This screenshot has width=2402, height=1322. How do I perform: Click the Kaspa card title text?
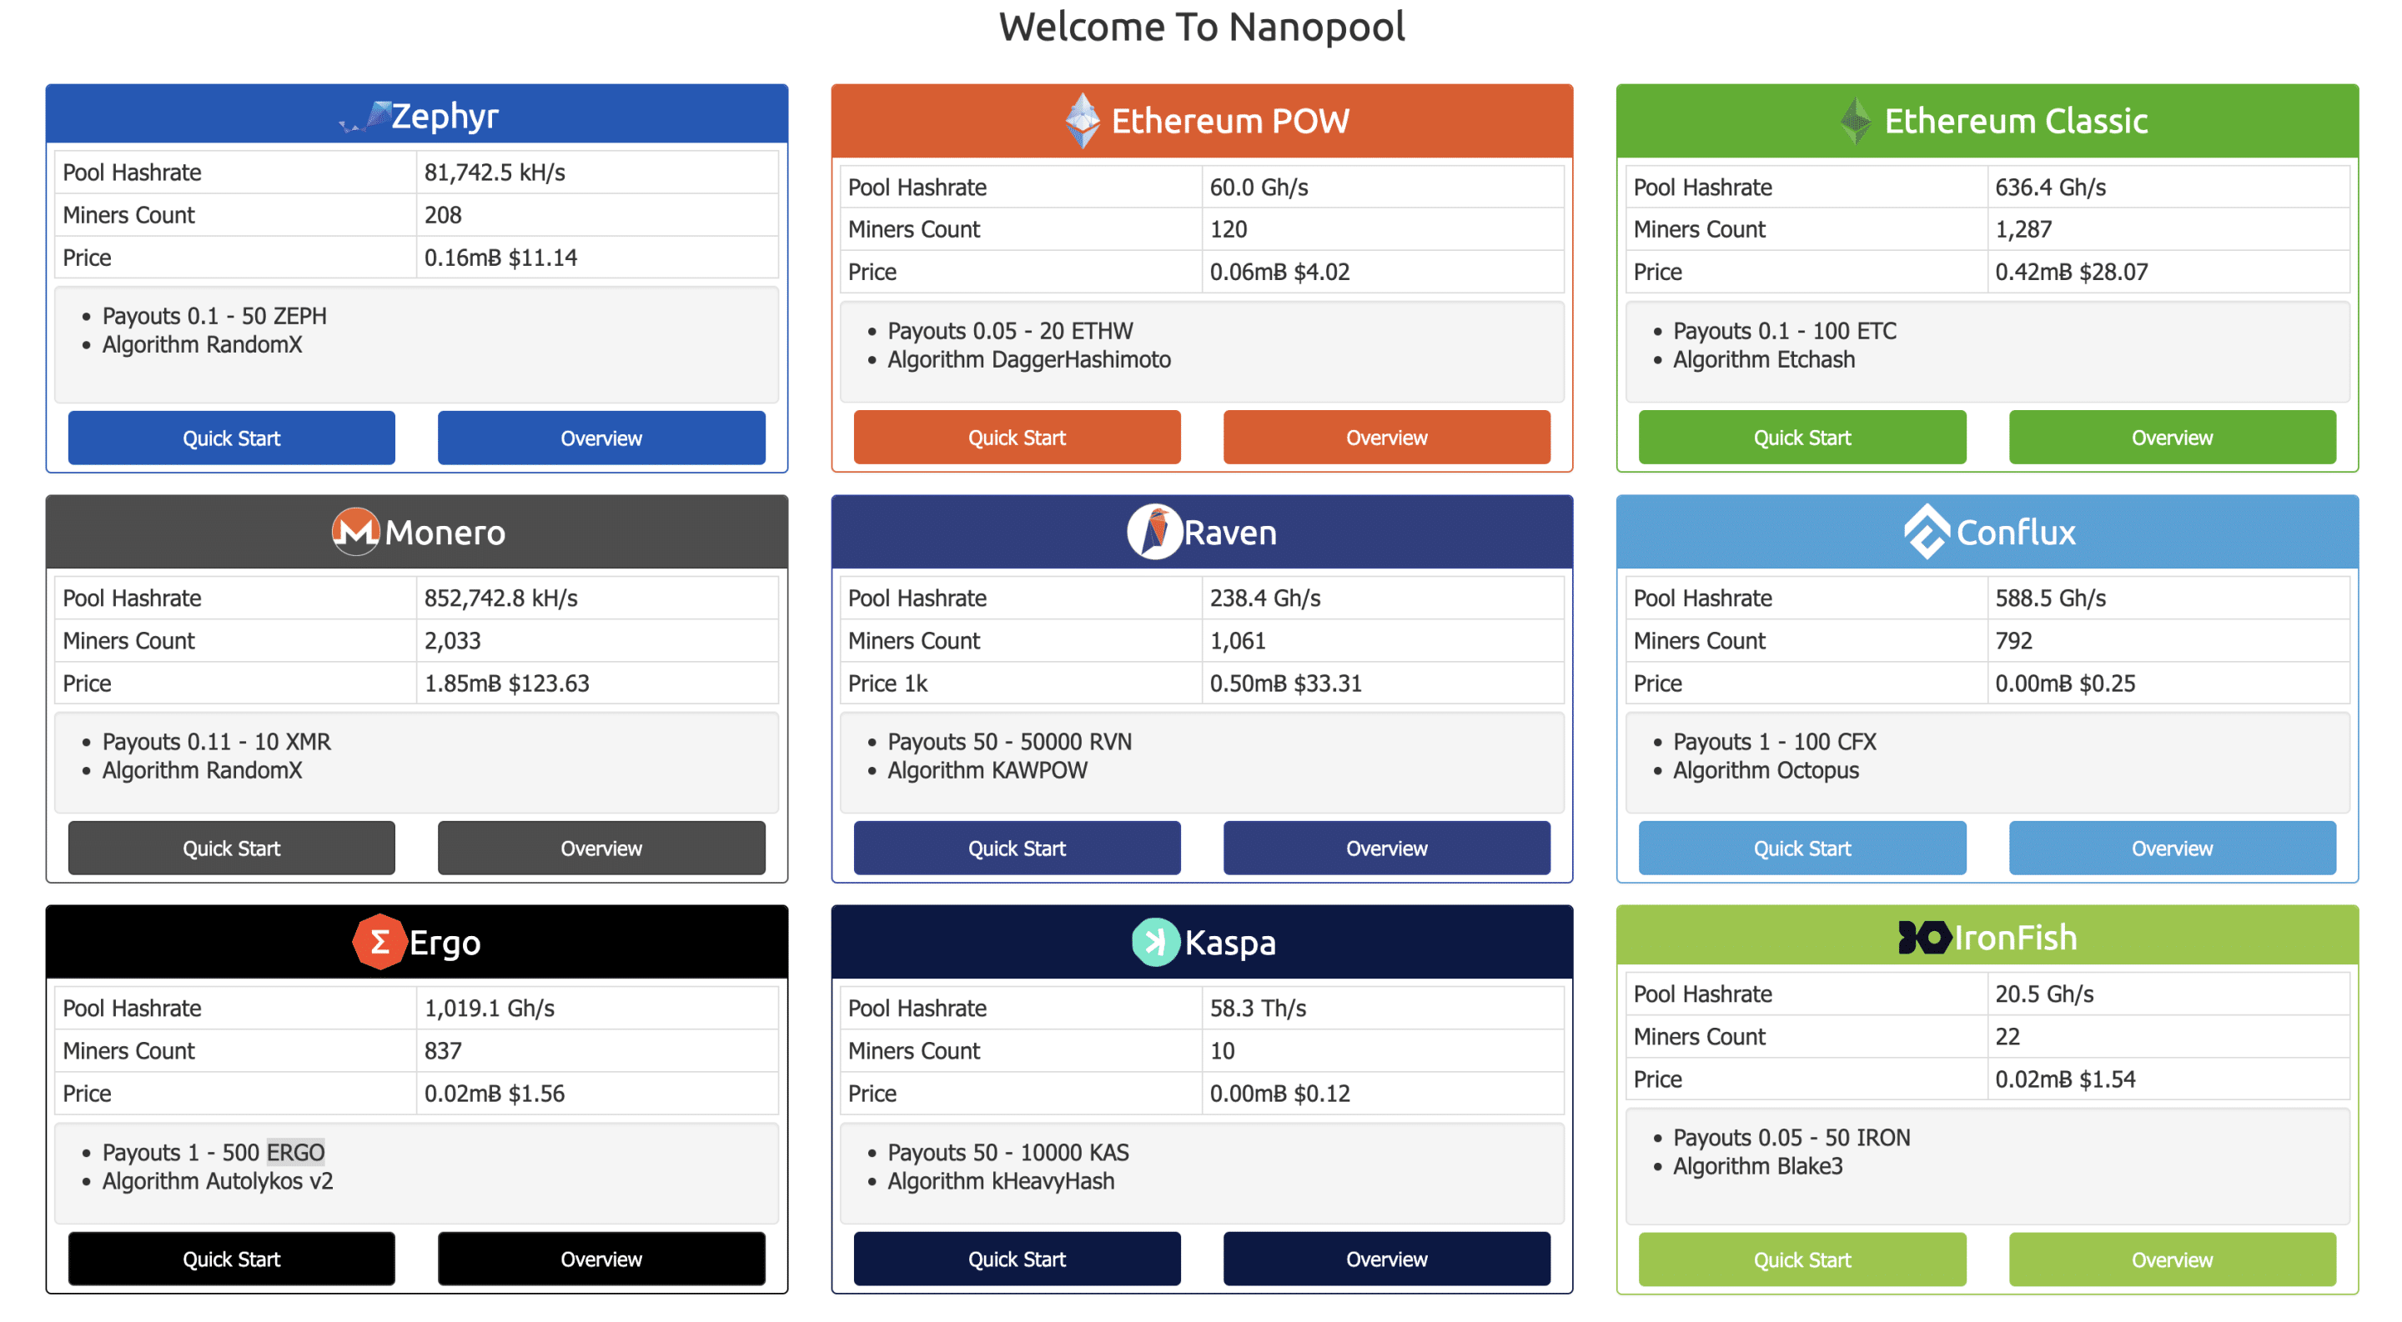coord(1230,943)
